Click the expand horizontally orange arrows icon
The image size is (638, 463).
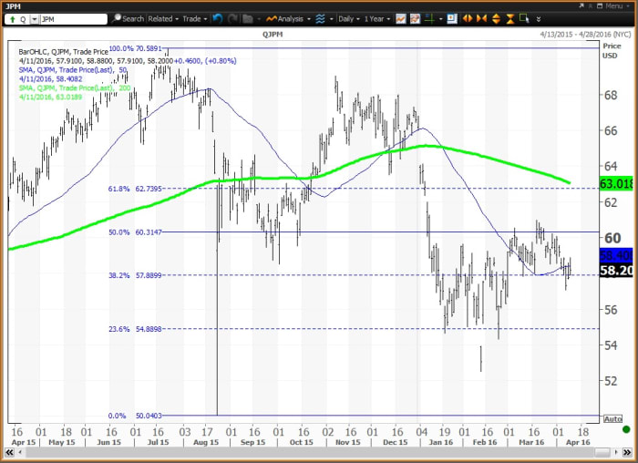[467, 19]
